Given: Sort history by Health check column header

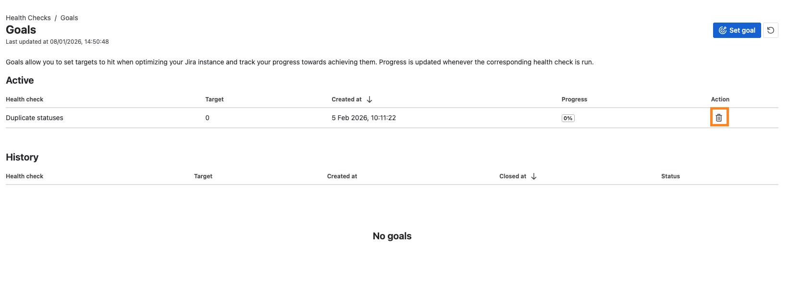Looking at the screenshot, I should [x=24, y=176].
